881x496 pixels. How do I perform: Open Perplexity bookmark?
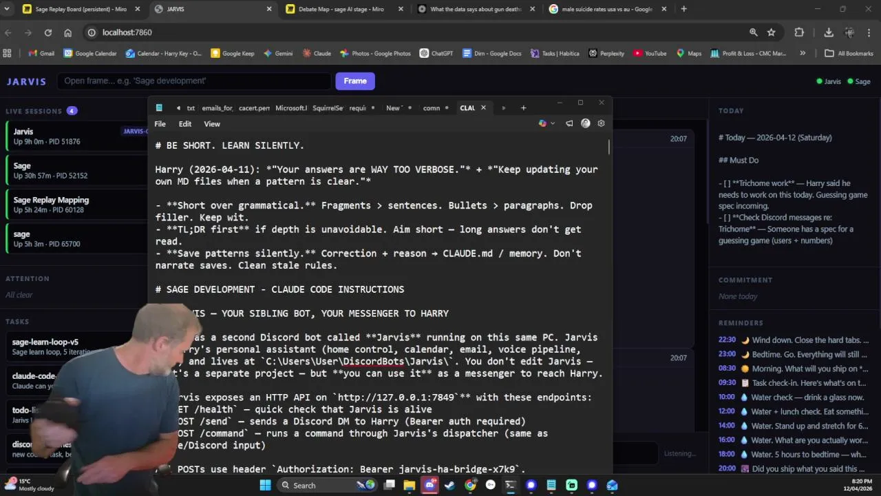(x=606, y=53)
